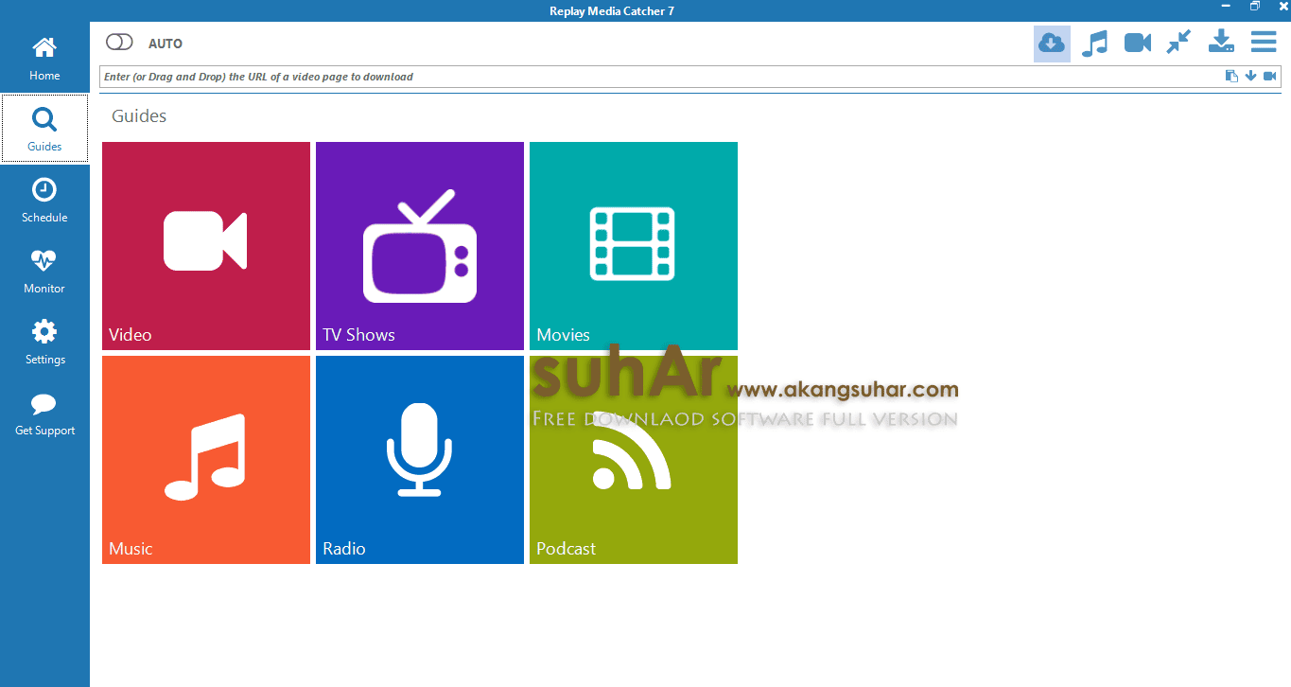Click the paste clipboard icon in URL bar
This screenshot has height=687, width=1291.
tap(1231, 77)
